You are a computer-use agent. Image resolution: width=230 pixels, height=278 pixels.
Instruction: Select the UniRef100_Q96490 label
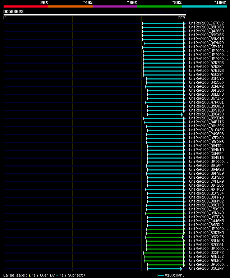(206, 114)
